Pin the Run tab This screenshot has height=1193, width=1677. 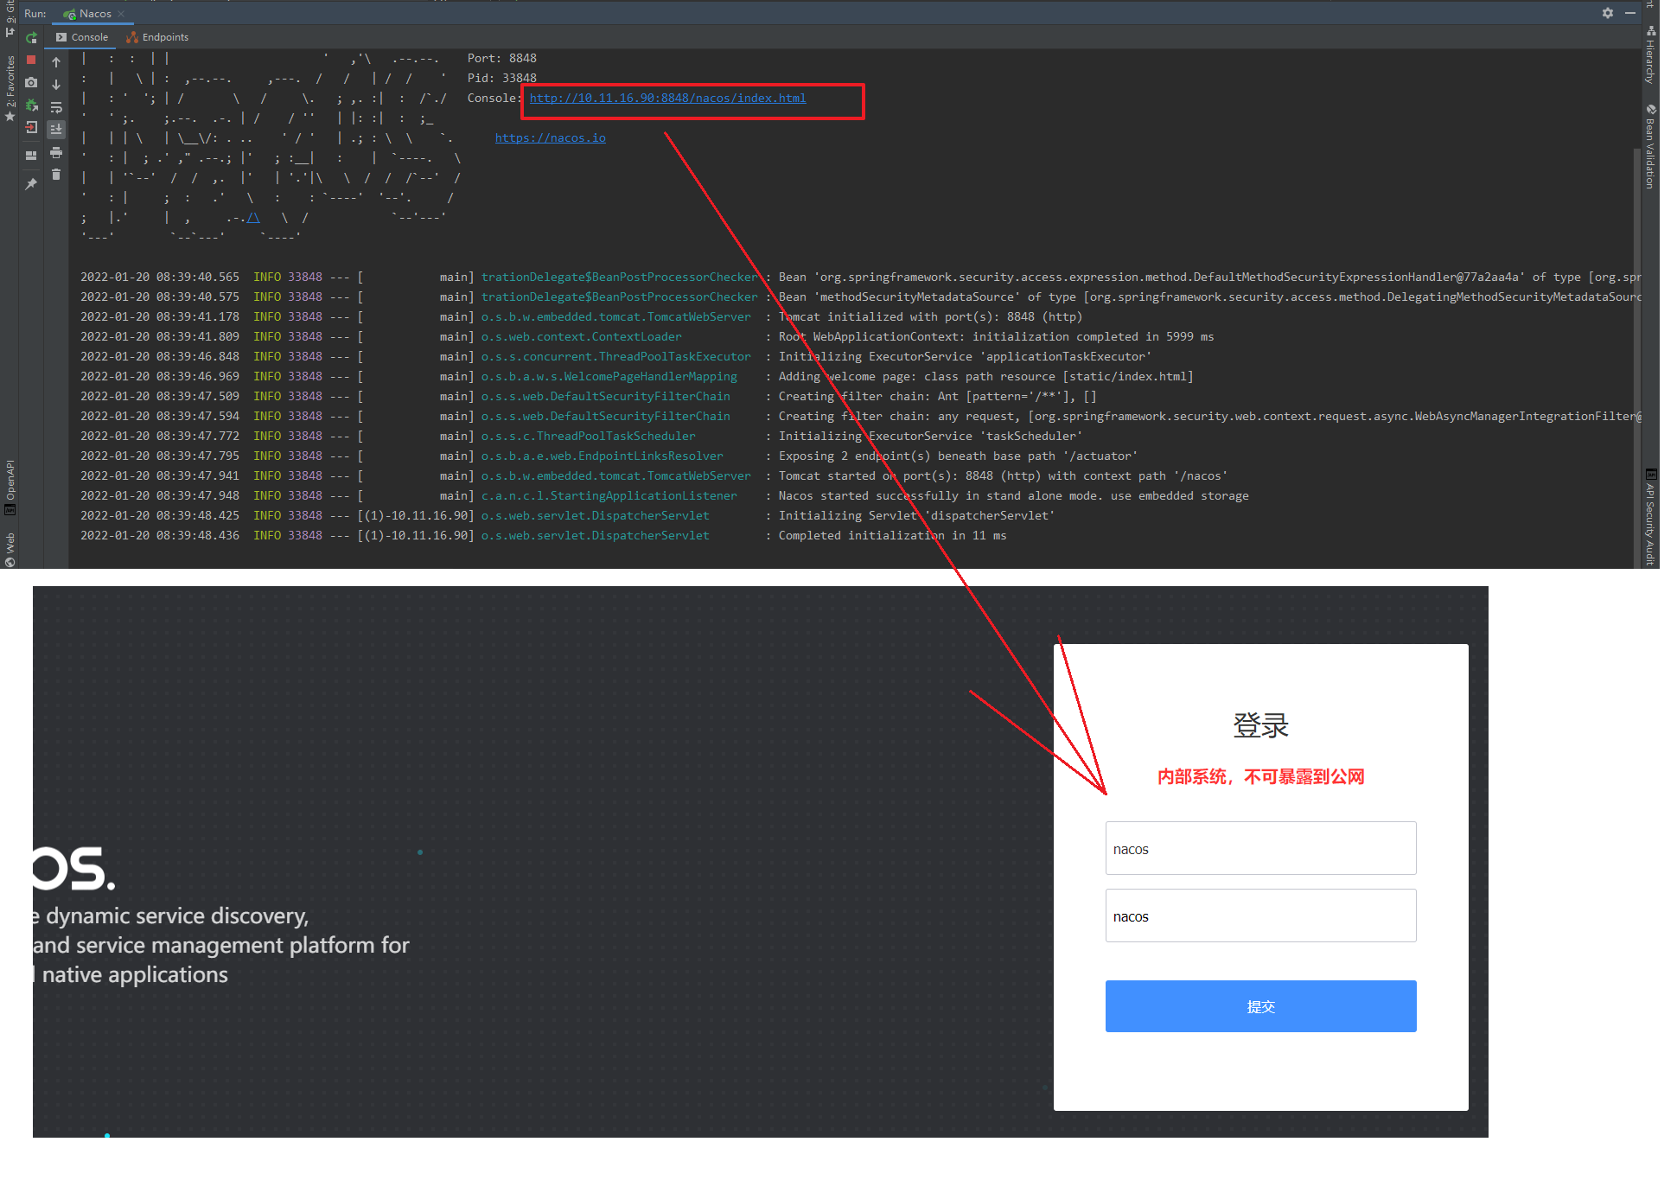tap(31, 183)
